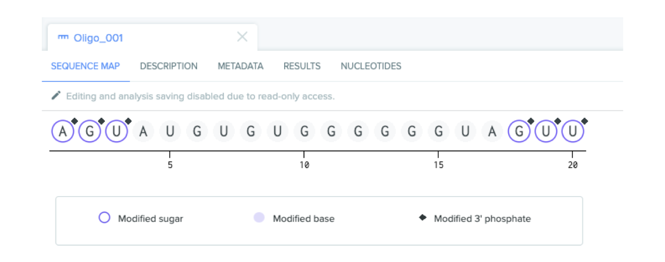Close the Oligo_001 tab
Screen dimensions: 665x262
click(x=242, y=37)
